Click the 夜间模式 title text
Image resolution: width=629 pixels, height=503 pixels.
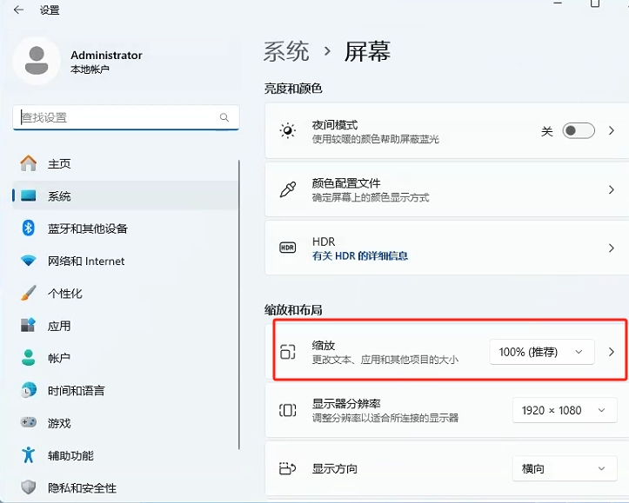335,125
